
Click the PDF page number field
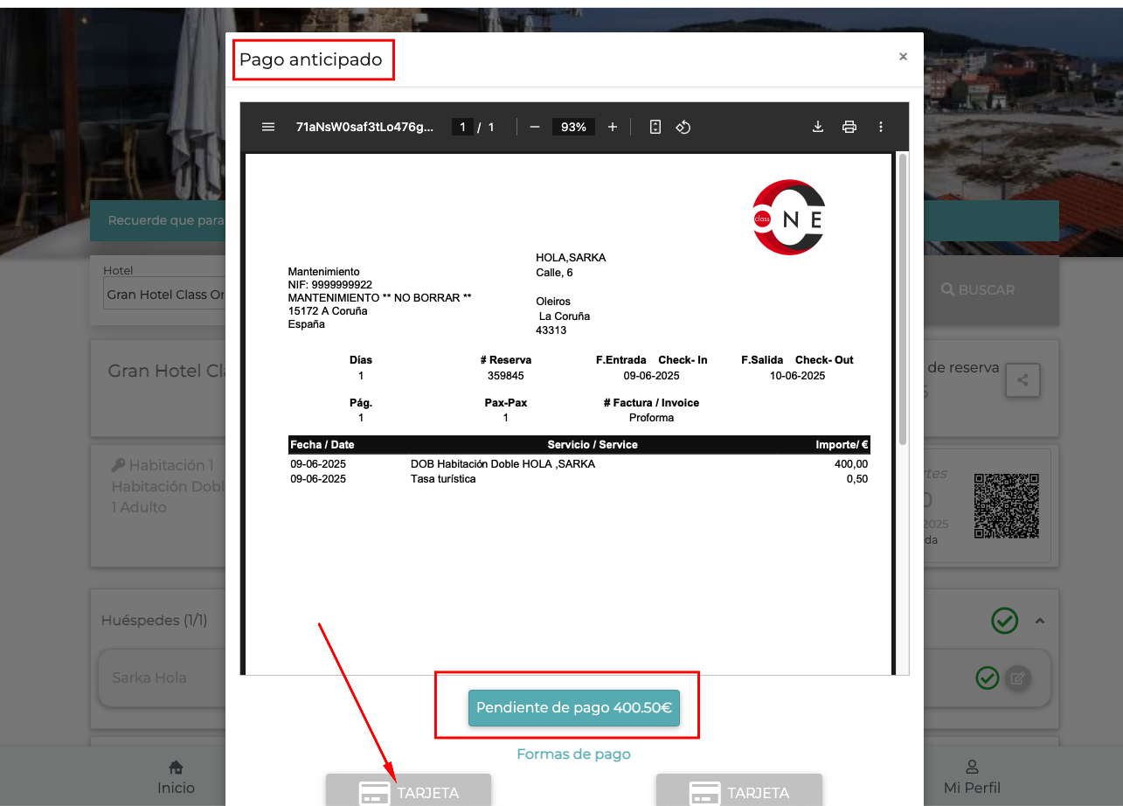462,127
